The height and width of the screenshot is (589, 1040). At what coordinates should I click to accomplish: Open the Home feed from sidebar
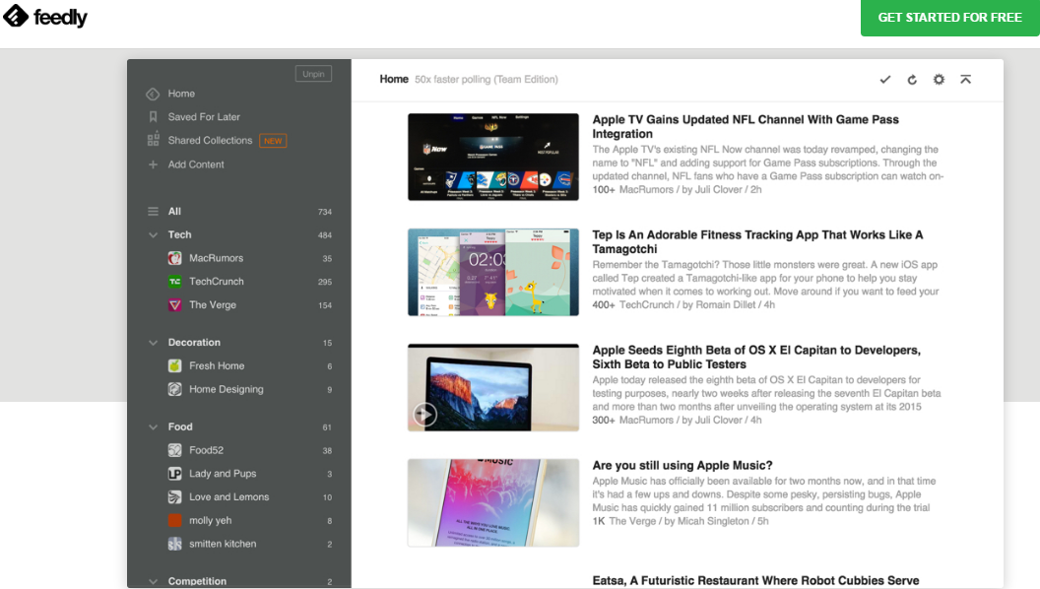pyautogui.click(x=182, y=94)
